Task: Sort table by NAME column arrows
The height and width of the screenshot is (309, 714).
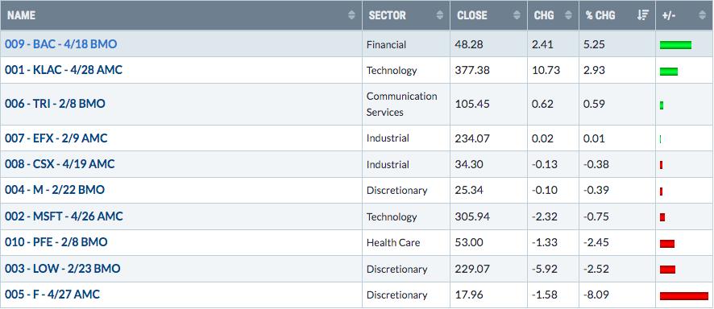Action: point(351,15)
